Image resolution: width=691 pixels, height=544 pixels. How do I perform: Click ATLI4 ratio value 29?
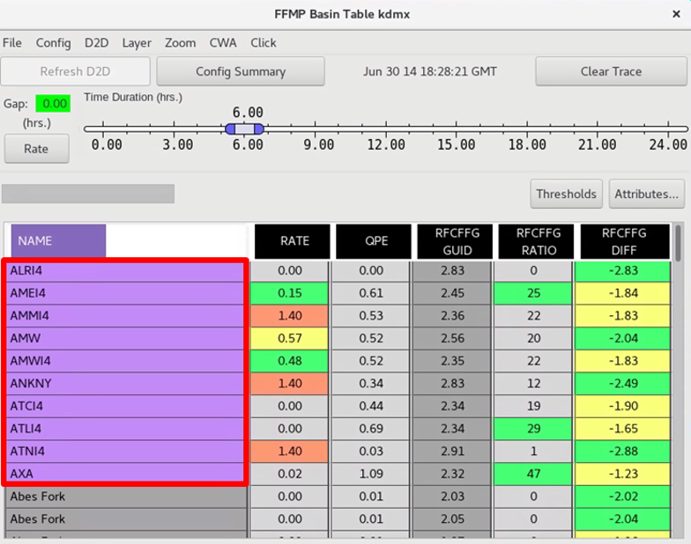click(x=533, y=429)
